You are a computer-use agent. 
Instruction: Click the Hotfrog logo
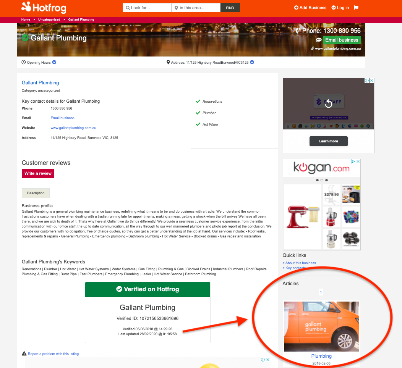point(44,7)
